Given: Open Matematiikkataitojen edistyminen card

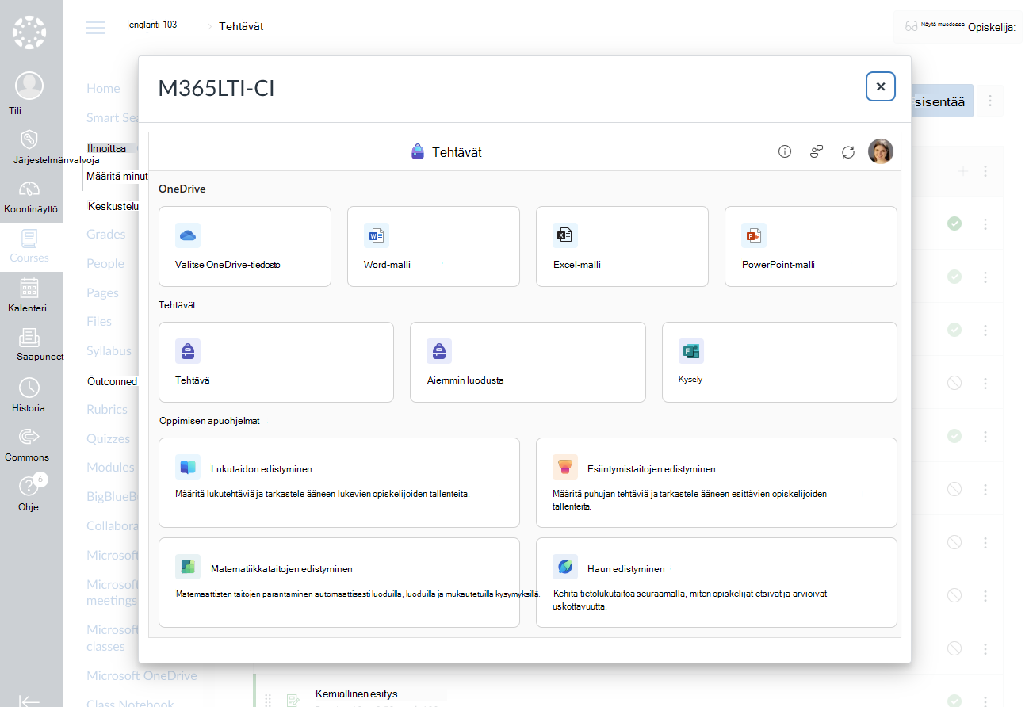Looking at the screenshot, I should pos(339,583).
